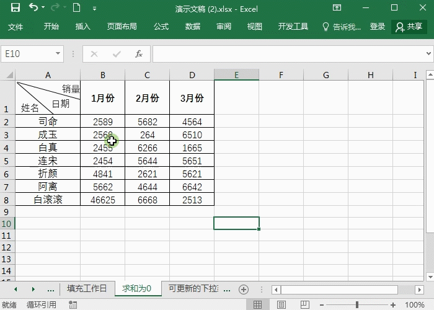Click the Undo arrow icon

coord(33,7)
